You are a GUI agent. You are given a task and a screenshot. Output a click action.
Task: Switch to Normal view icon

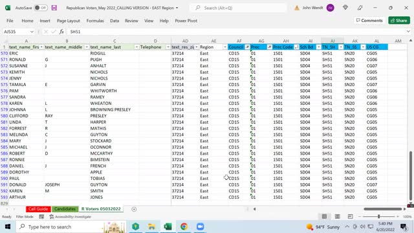(324, 216)
